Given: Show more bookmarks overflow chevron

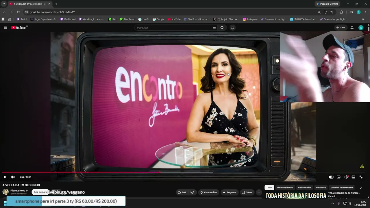Looking at the screenshot, I should click(363, 19).
